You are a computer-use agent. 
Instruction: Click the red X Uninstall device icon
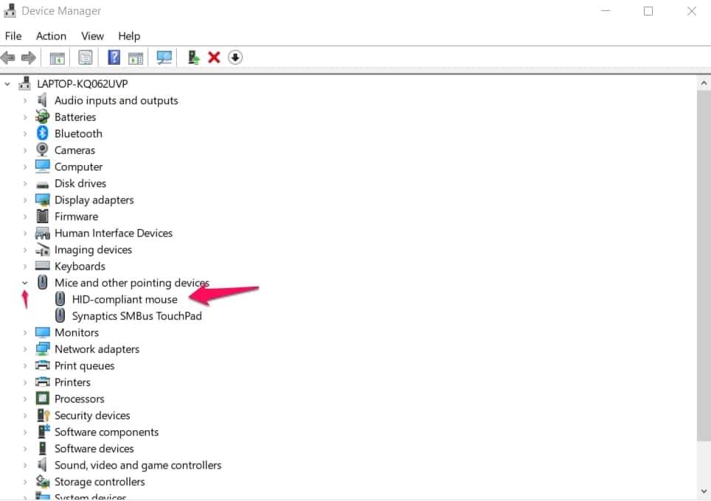[x=214, y=57]
